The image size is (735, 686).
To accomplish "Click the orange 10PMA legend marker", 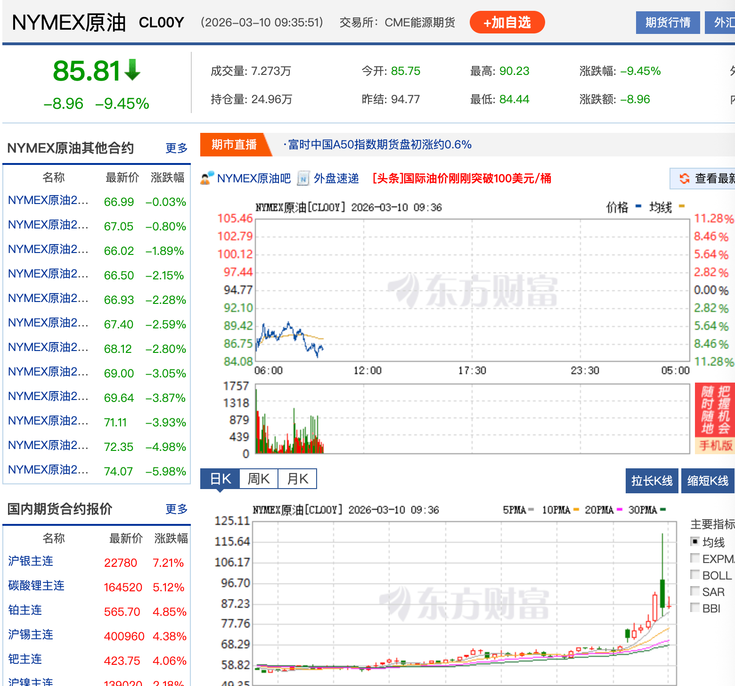I will click(576, 509).
